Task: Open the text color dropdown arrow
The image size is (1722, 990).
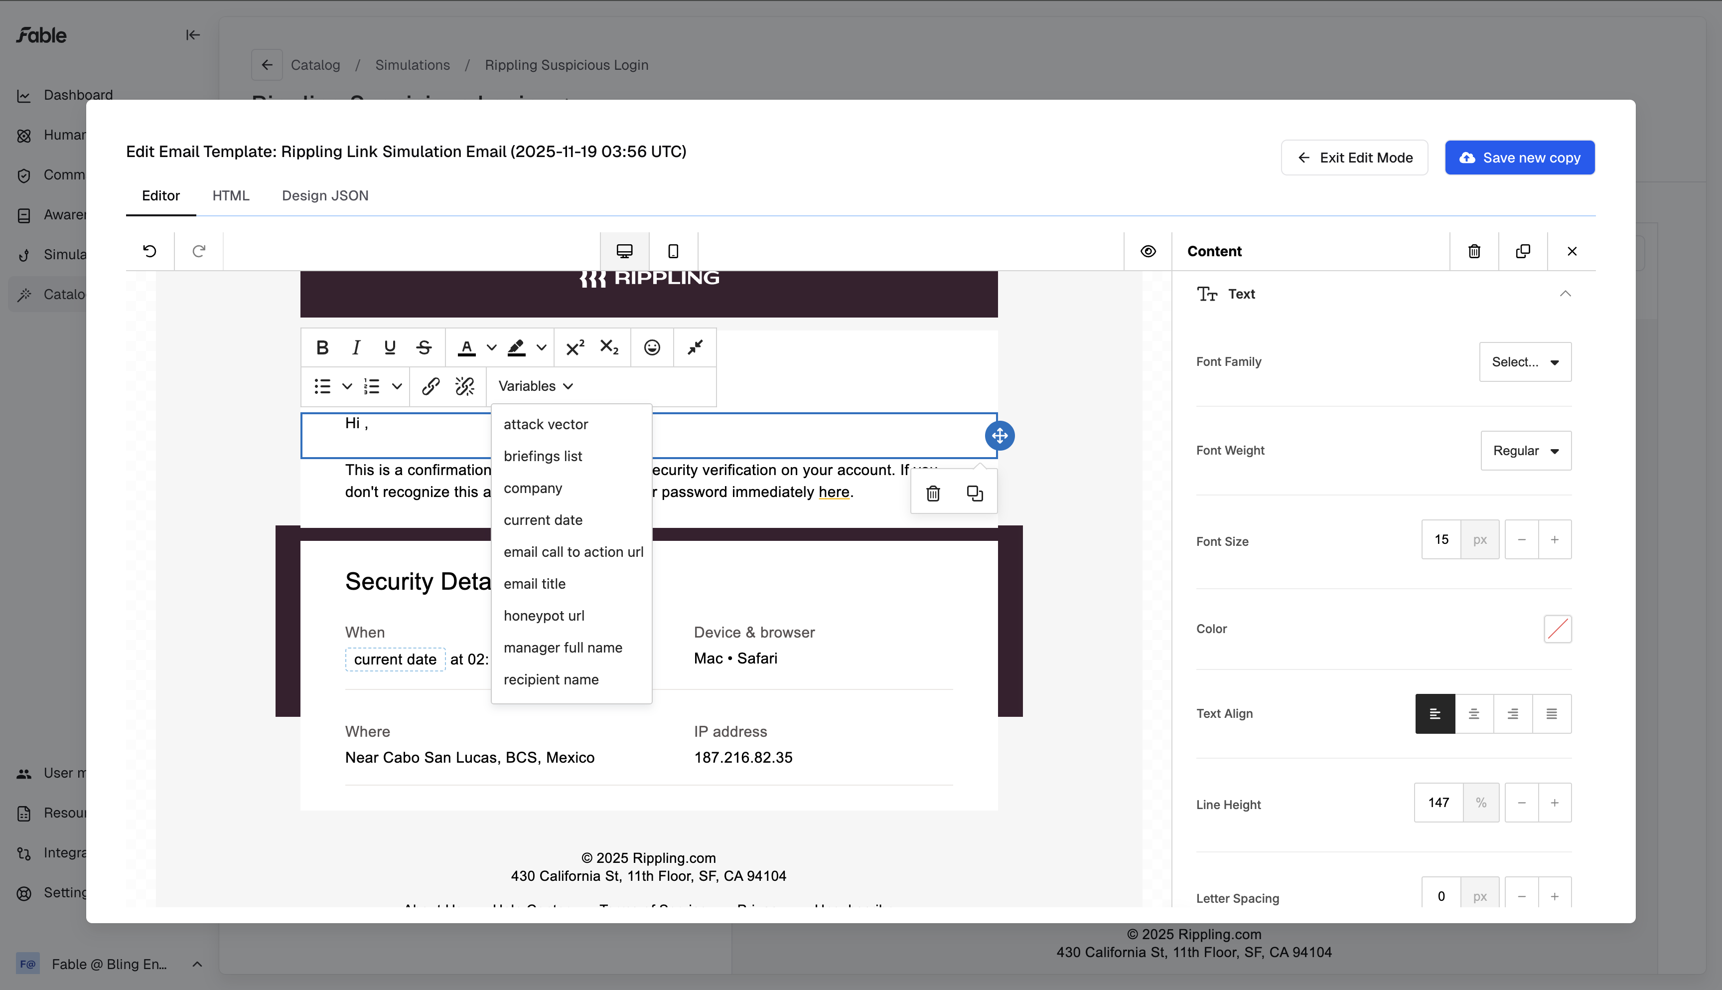Action: 491,347
